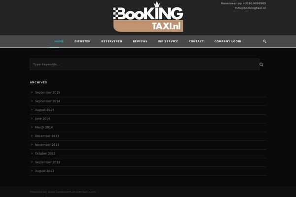296x197 pixels.
Task: Open the Contact page
Action: (x=196, y=41)
